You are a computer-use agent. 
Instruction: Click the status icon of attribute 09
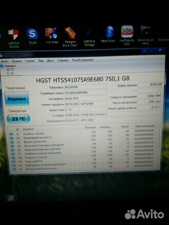(14, 162)
